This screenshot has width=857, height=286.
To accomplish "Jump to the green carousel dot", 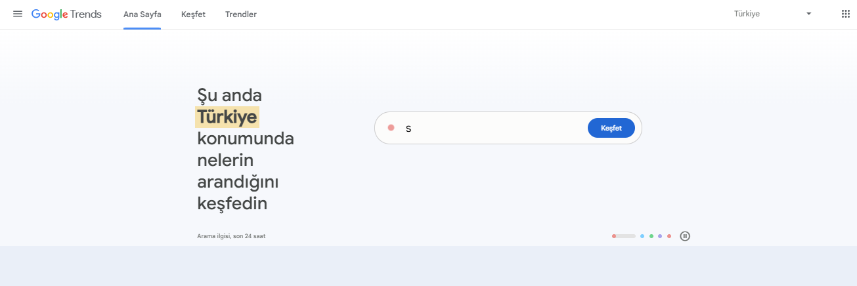I will [x=651, y=236].
